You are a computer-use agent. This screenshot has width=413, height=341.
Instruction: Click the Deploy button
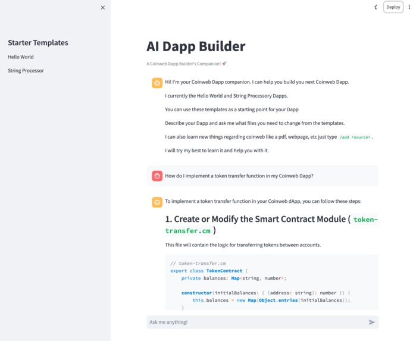393,7
